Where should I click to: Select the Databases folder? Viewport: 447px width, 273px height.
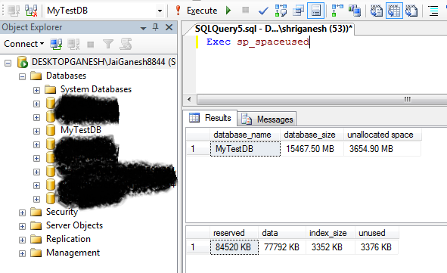[x=66, y=76]
